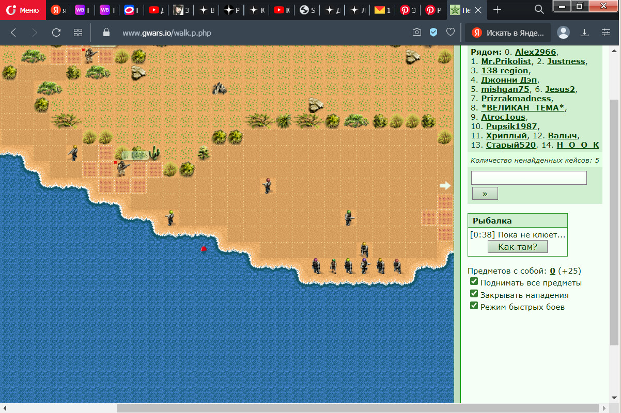This screenshot has height=413, width=621.
Task: Click the horizontal page scrollbar
Action: click(x=356, y=408)
